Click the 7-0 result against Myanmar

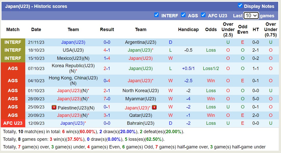(x=107, y=99)
